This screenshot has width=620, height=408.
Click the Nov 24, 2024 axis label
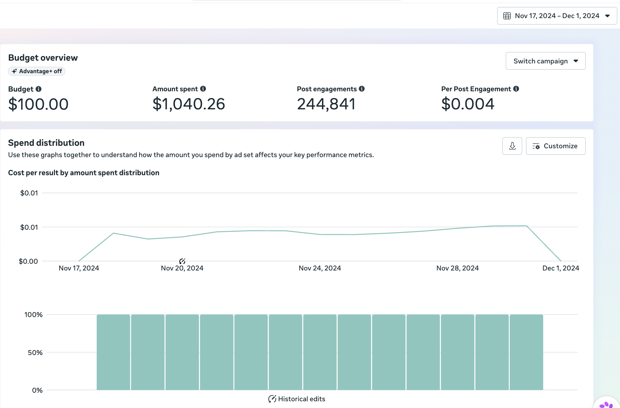point(320,268)
